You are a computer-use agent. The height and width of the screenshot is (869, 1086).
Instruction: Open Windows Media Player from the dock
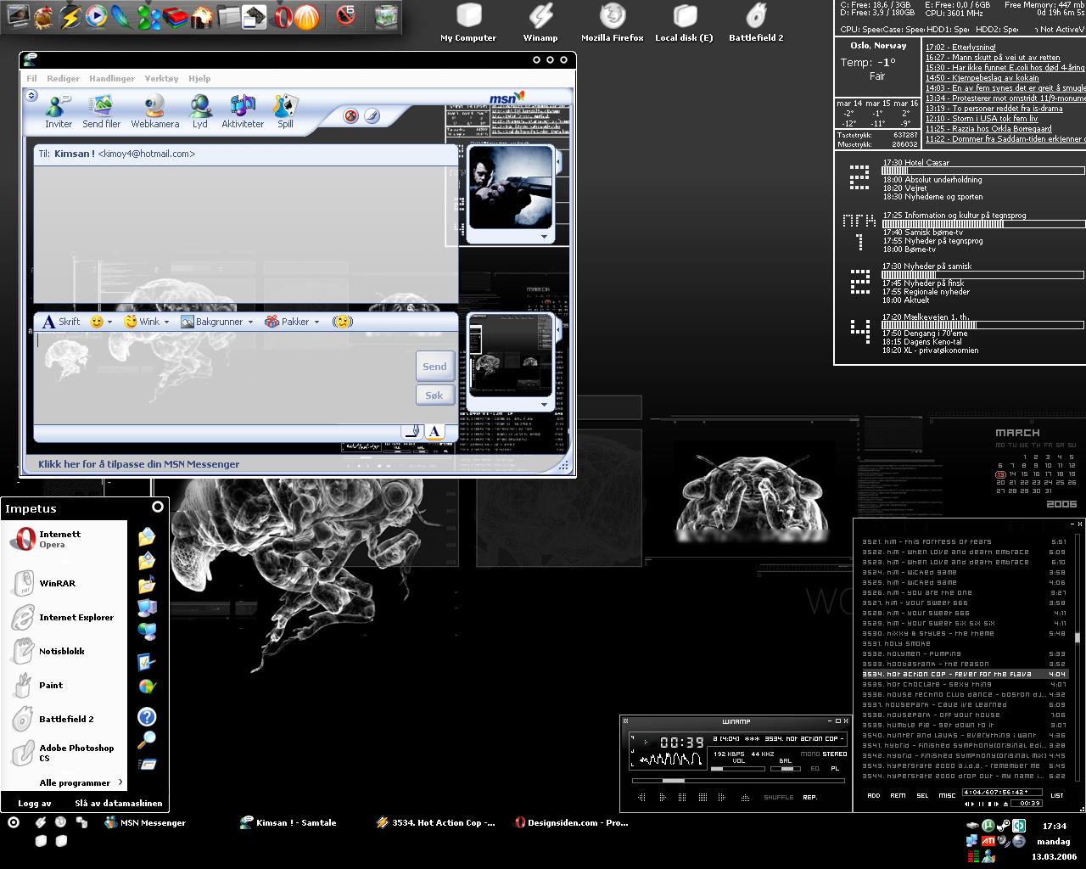[x=97, y=15]
